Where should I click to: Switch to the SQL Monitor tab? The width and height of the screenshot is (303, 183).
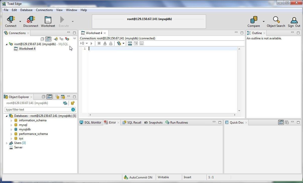click(90, 123)
